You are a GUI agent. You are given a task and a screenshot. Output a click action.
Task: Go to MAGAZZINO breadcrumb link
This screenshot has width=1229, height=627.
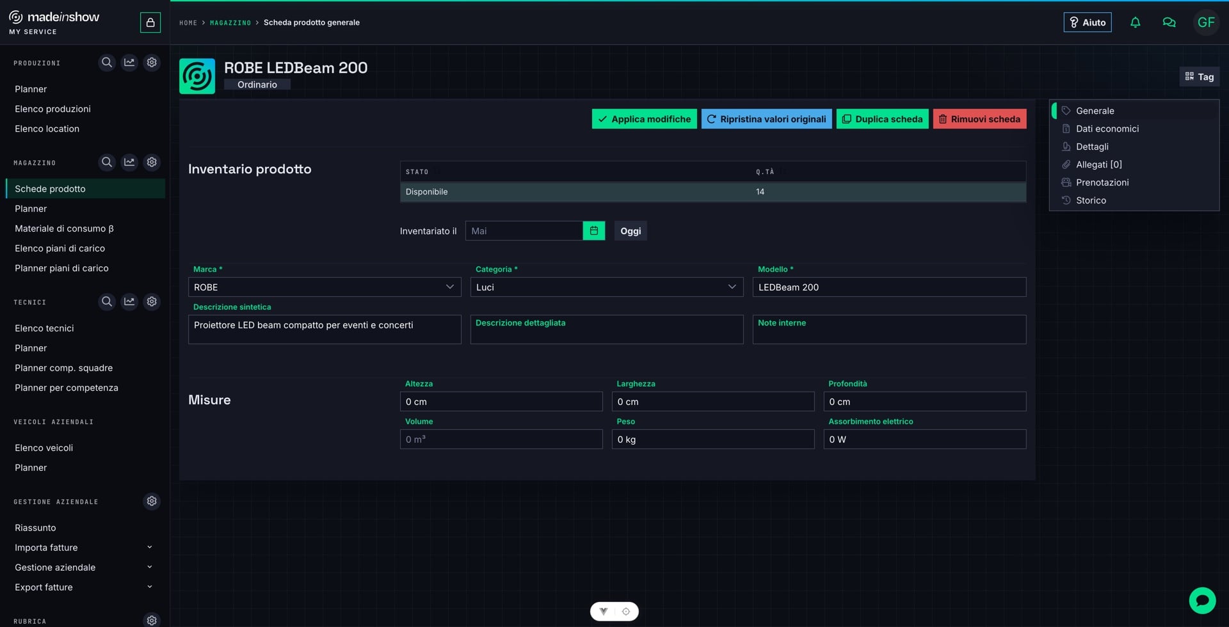tap(230, 23)
